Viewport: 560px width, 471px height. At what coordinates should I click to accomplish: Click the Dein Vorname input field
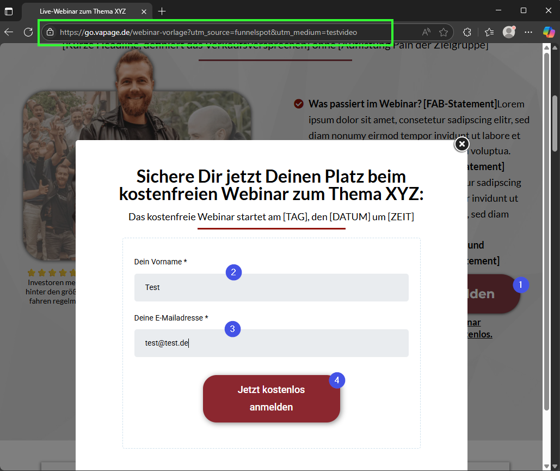coord(272,287)
